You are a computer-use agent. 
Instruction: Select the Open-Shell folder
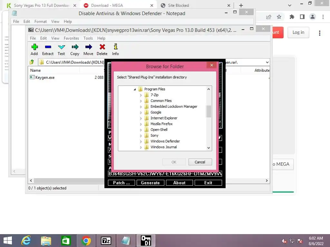click(x=159, y=130)
